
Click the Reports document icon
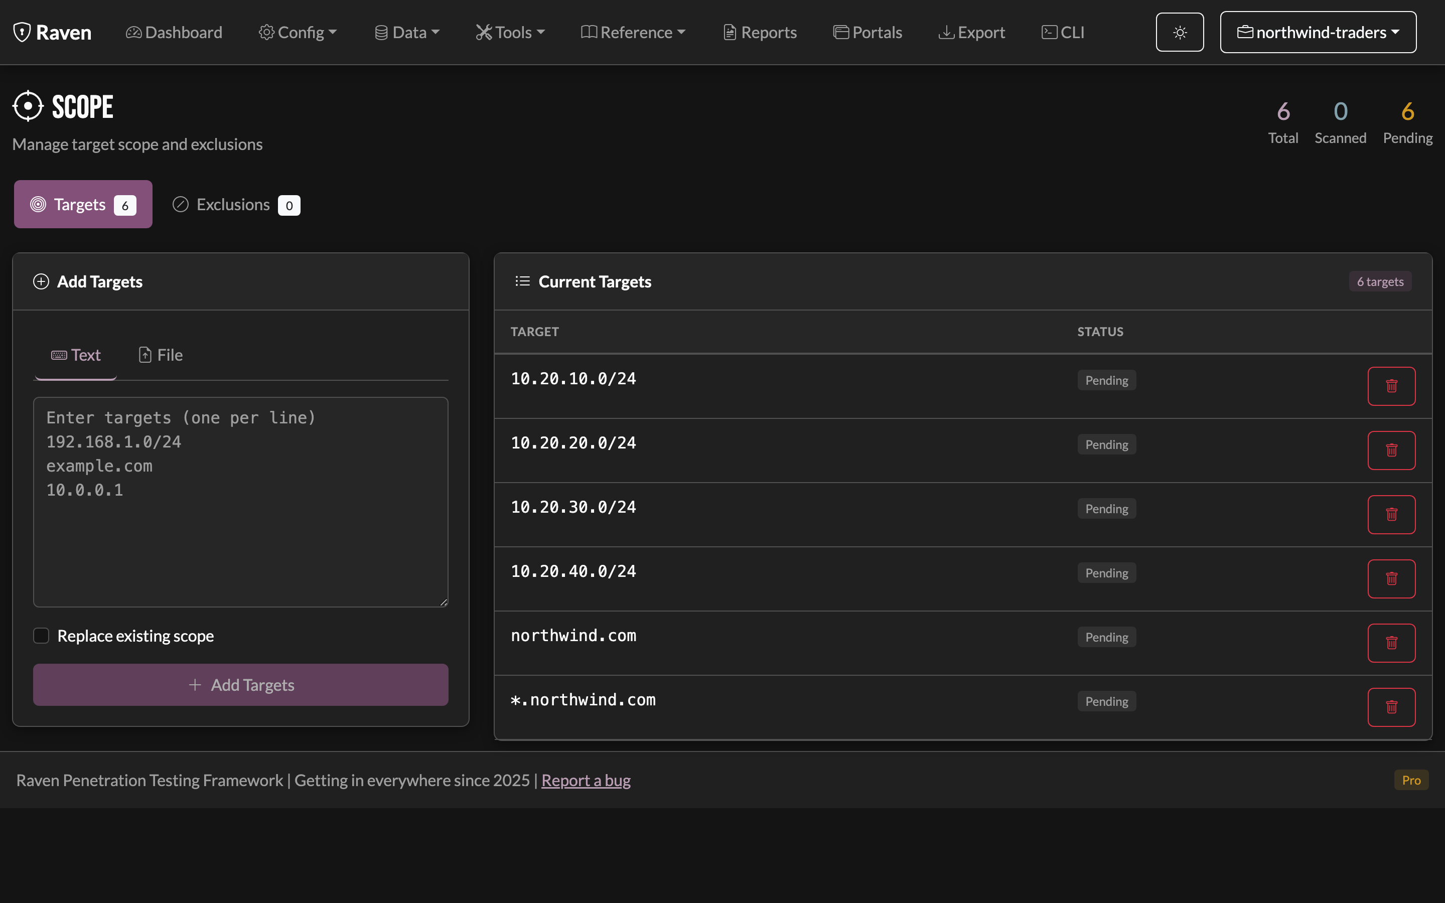730,32
